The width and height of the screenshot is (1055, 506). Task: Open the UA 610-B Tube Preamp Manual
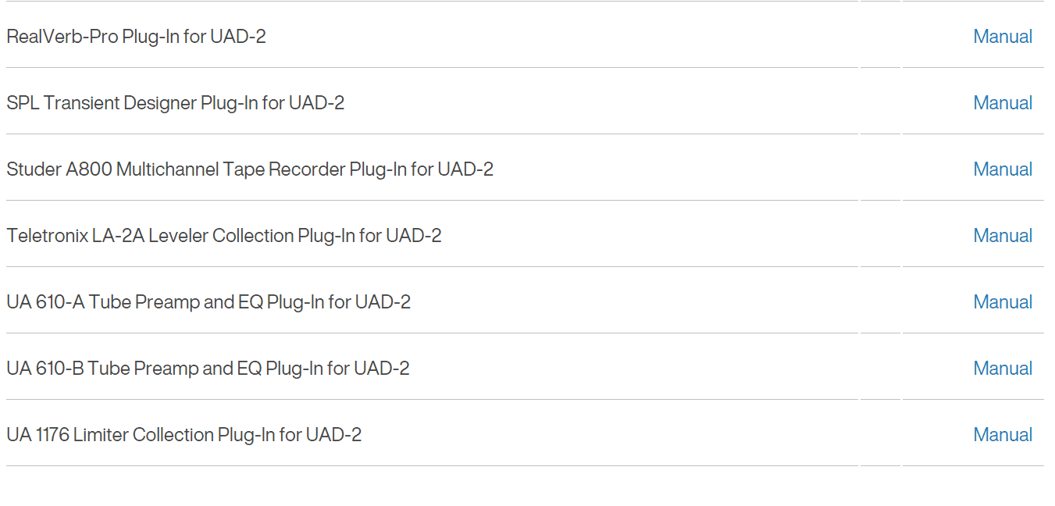point(1003,368)
